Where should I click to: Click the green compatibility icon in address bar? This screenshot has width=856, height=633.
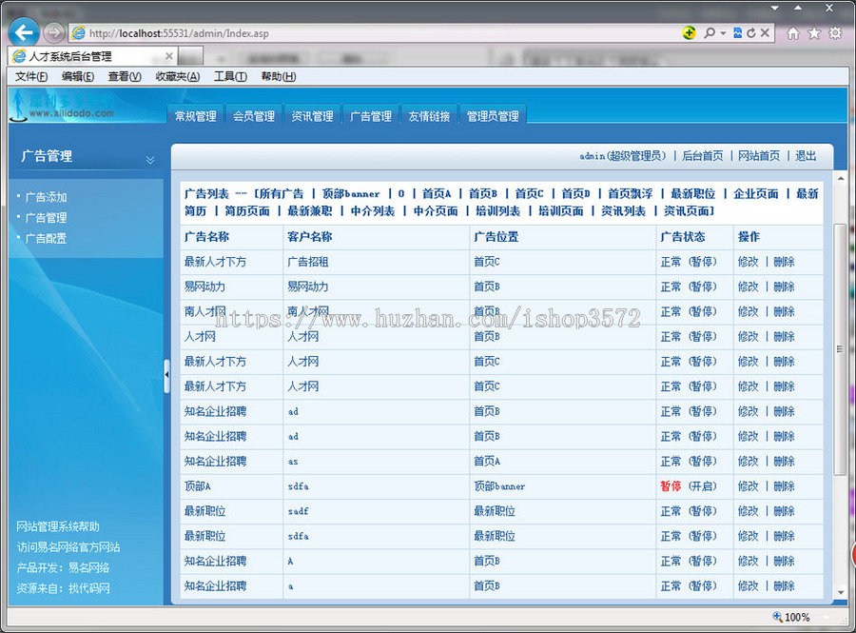[x=689, y=32]
